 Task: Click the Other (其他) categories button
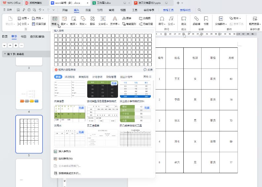(147, 77)
